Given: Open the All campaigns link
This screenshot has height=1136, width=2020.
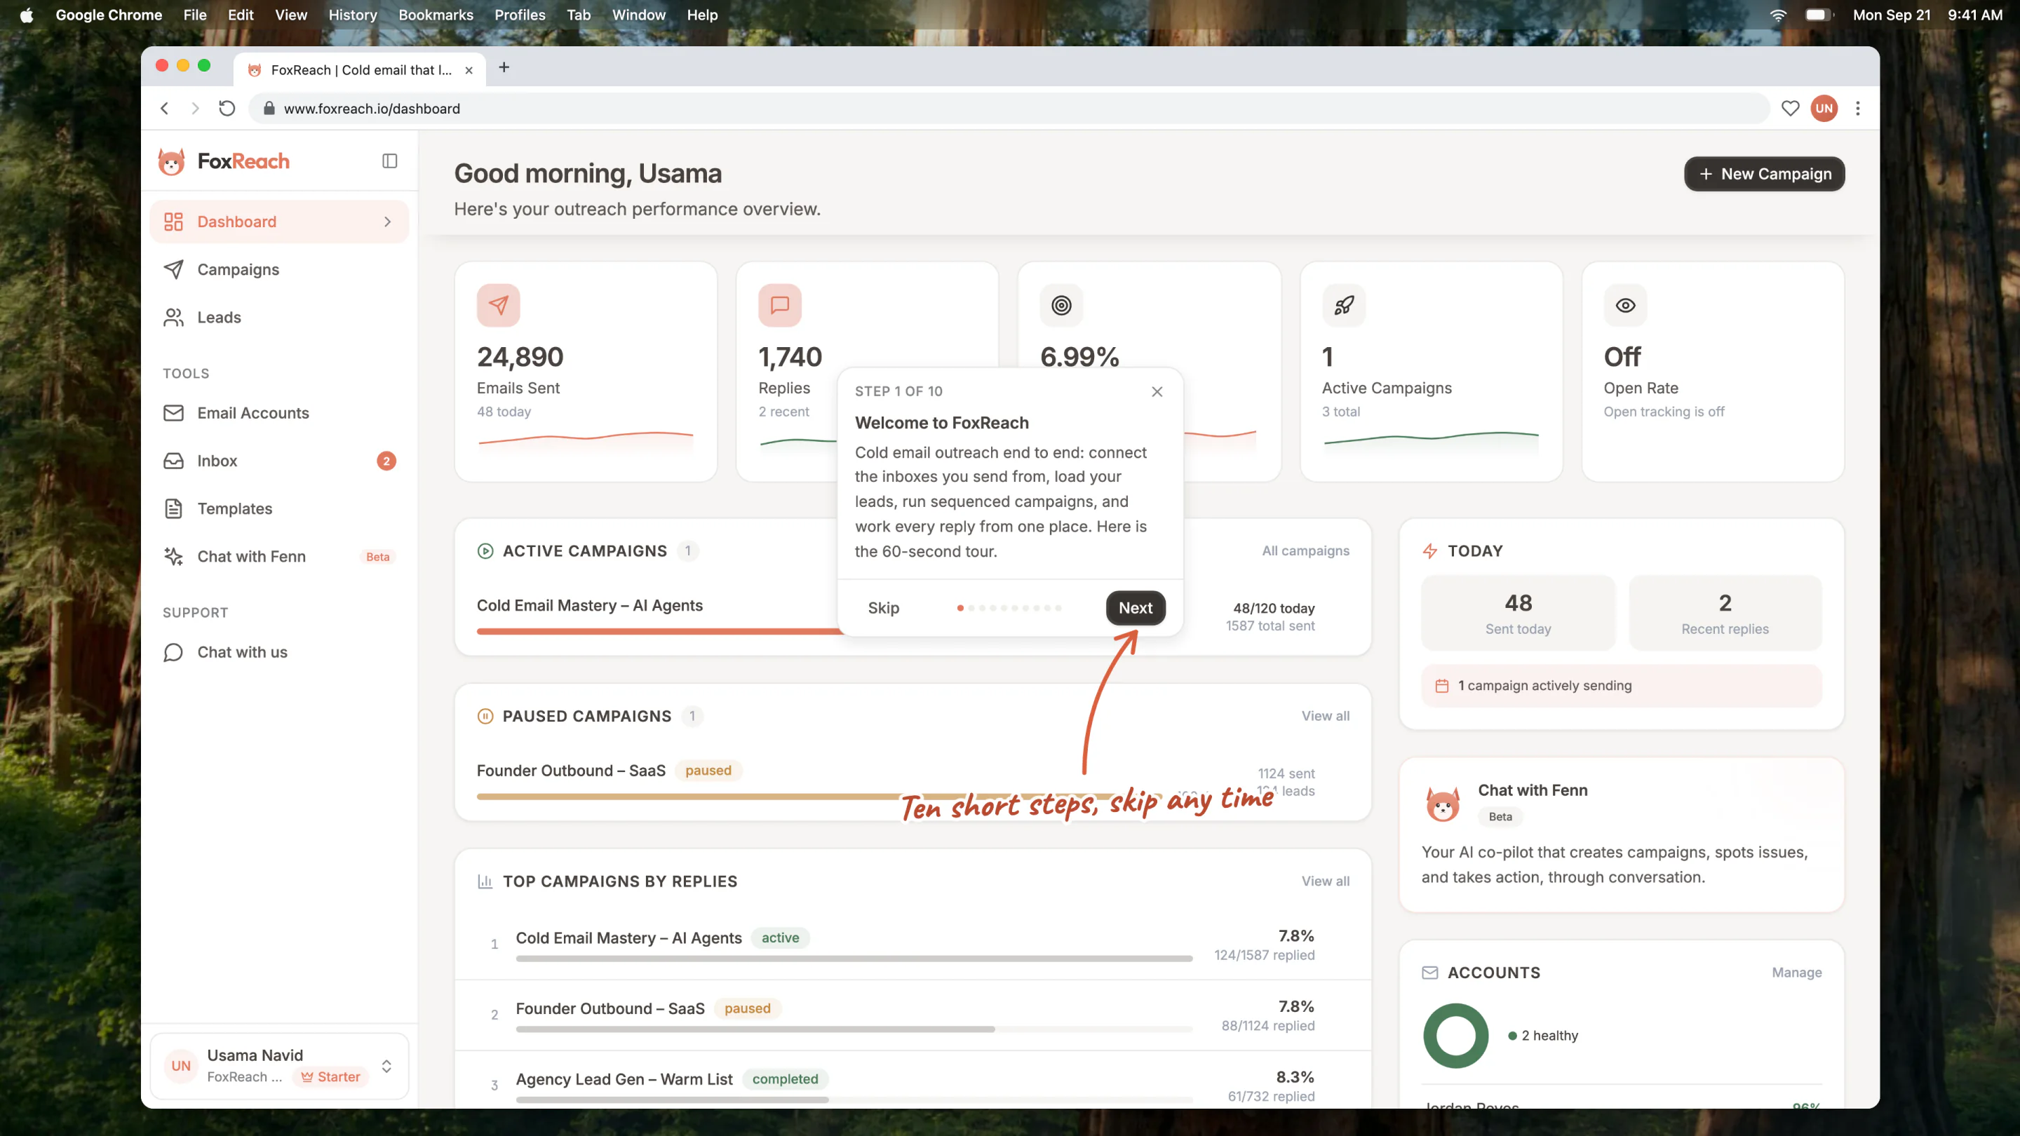Looking at the screenshot, I should 1305,551.
